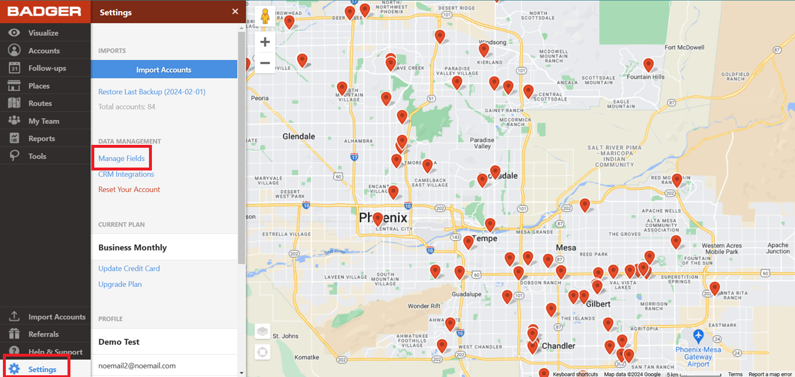Click Restore Last Backup link
Viewport: 795px width, 377px height.
click(x=152, y=92)
